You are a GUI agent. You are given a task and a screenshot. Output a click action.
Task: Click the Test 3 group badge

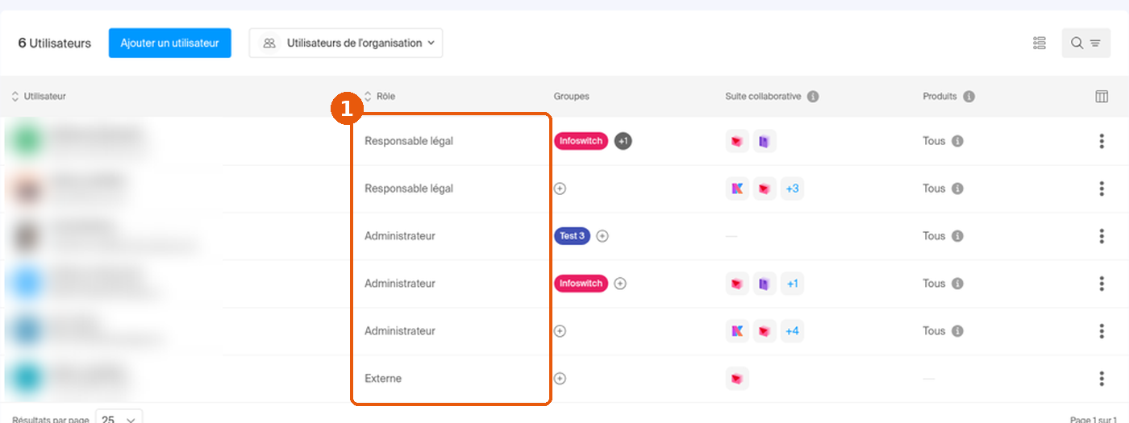pyautogui.click(x=572, y=236)
